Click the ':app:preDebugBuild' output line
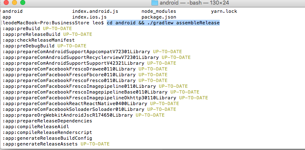 click(45, 46)
